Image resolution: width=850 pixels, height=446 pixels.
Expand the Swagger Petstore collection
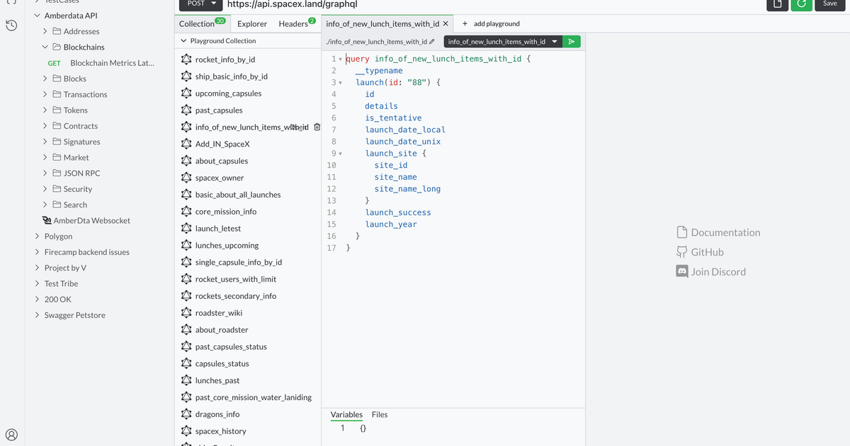tap(37, 315)
